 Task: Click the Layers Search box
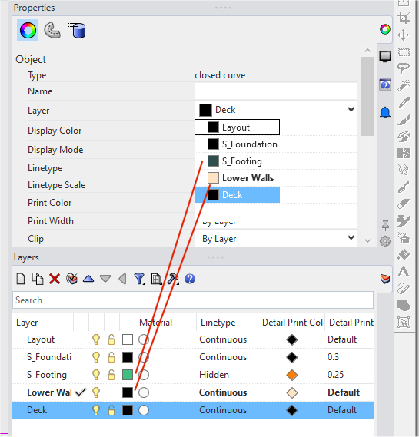pos(193,300)
